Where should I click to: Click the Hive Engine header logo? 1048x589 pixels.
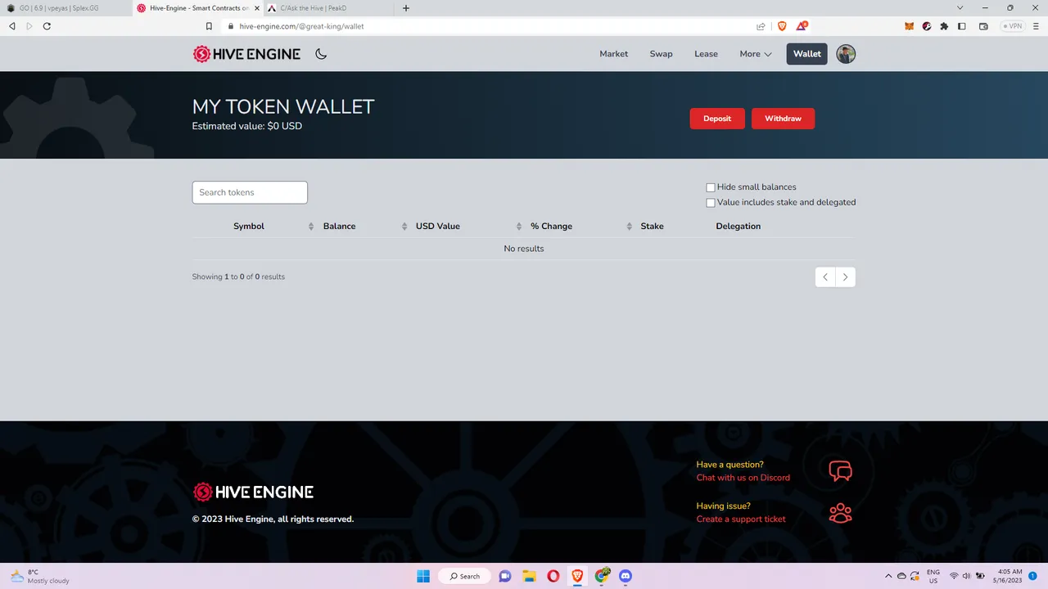pos(246,54)
